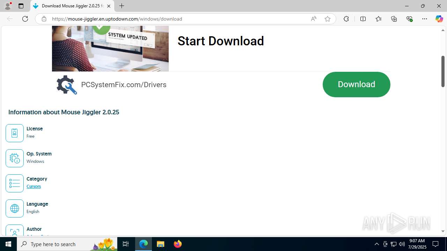The height and width of the screenshot is (251, 447).
Task: Activate Read aloud icon
Action: point(314,19)
